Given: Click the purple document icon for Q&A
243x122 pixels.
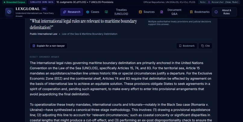Looking at the screenshot, I should [162, 12].
